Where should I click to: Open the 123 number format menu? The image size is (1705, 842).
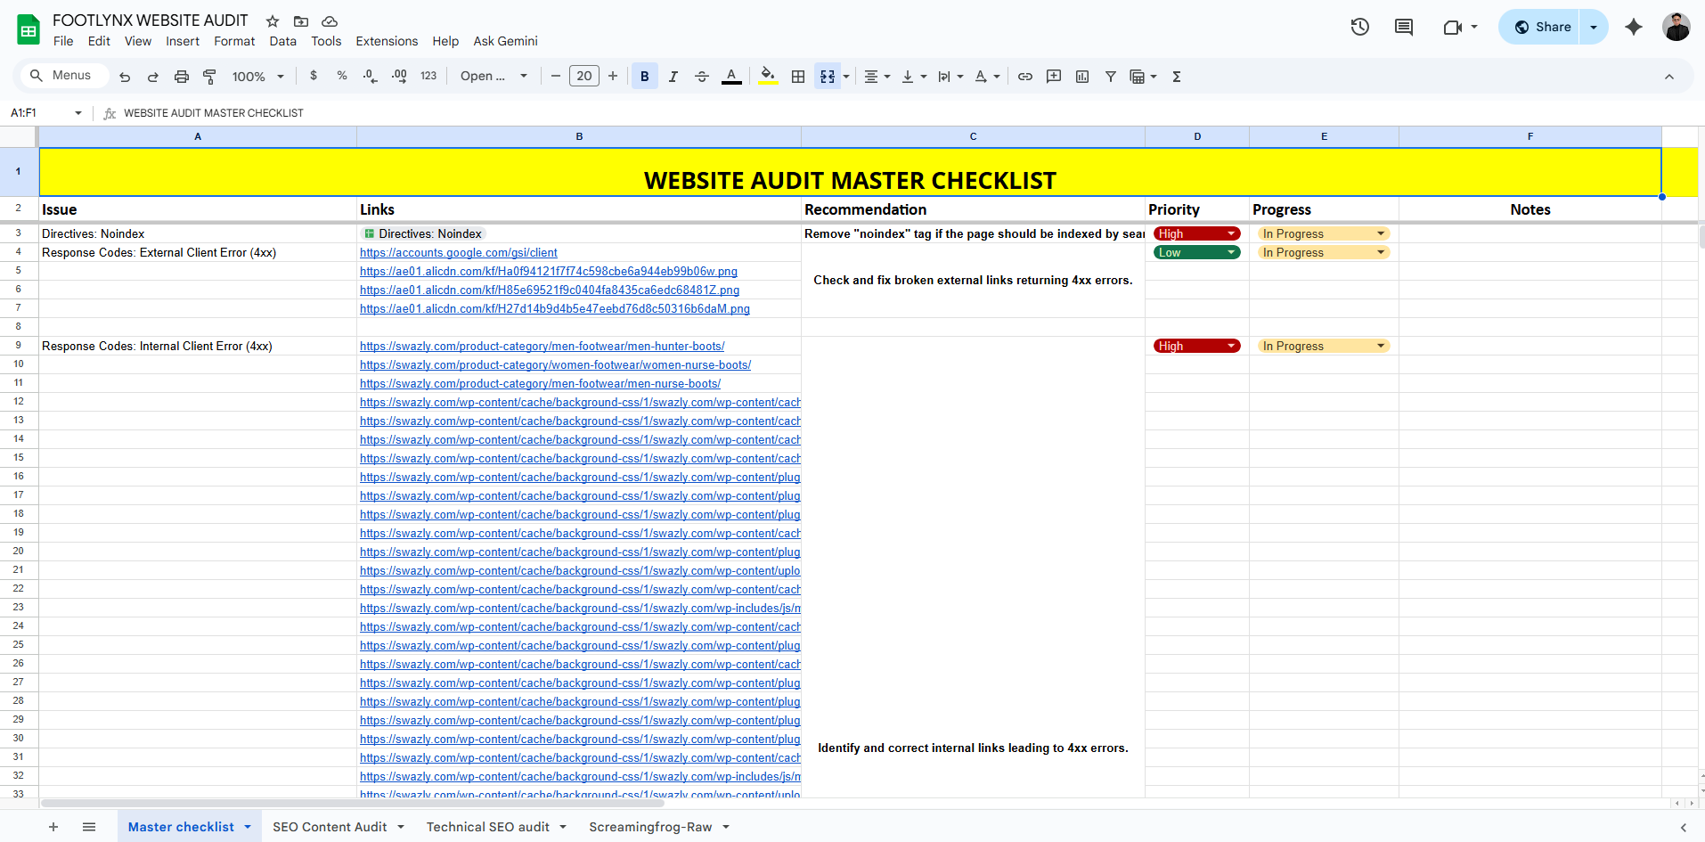point(428,77)
